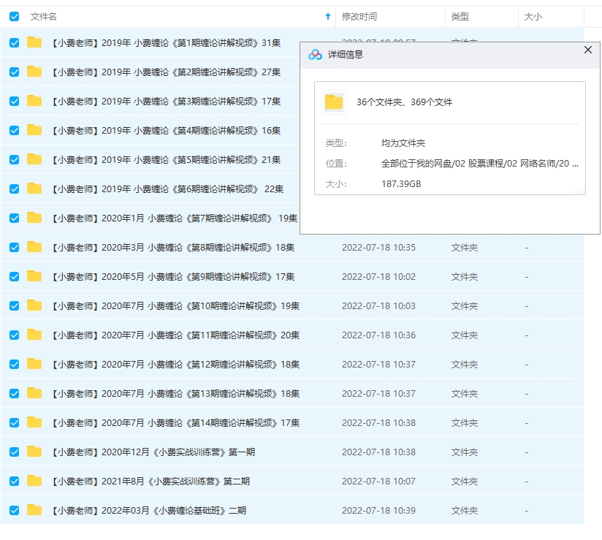Click the folder icon for 第14期缠论讲解视频
Viewport: 602px width, 540px height.
click(x=34, y=422)
